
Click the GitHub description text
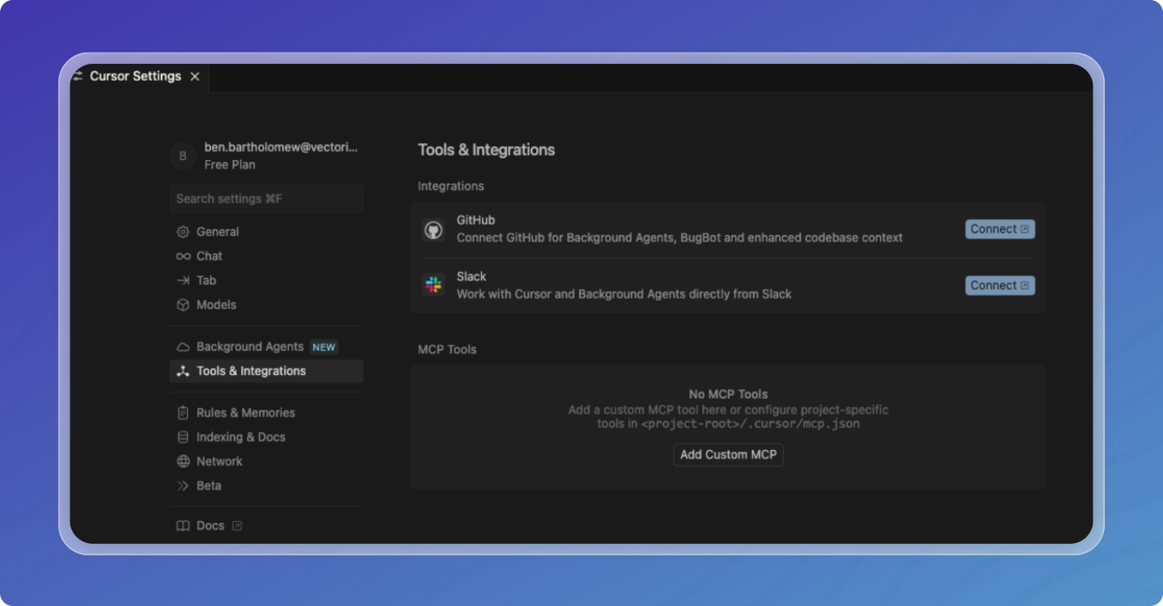click(x=679, y=238)
